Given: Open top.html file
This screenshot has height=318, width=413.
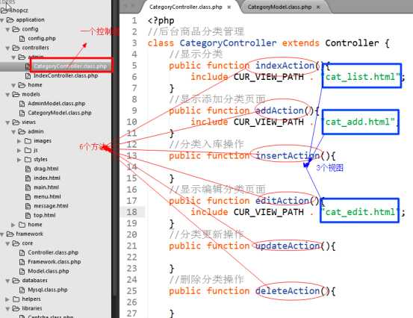Looking at the screenshot, I should pyautogui.click(x=45, y=215).
